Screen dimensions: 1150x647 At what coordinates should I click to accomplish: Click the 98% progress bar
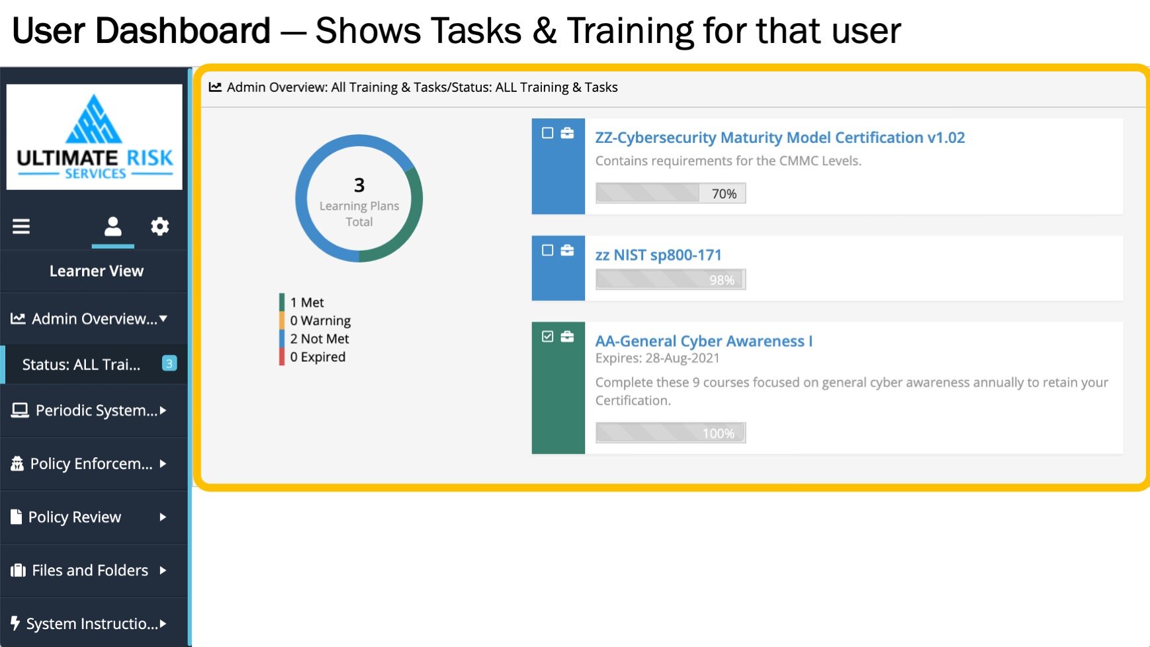point(670,279)
